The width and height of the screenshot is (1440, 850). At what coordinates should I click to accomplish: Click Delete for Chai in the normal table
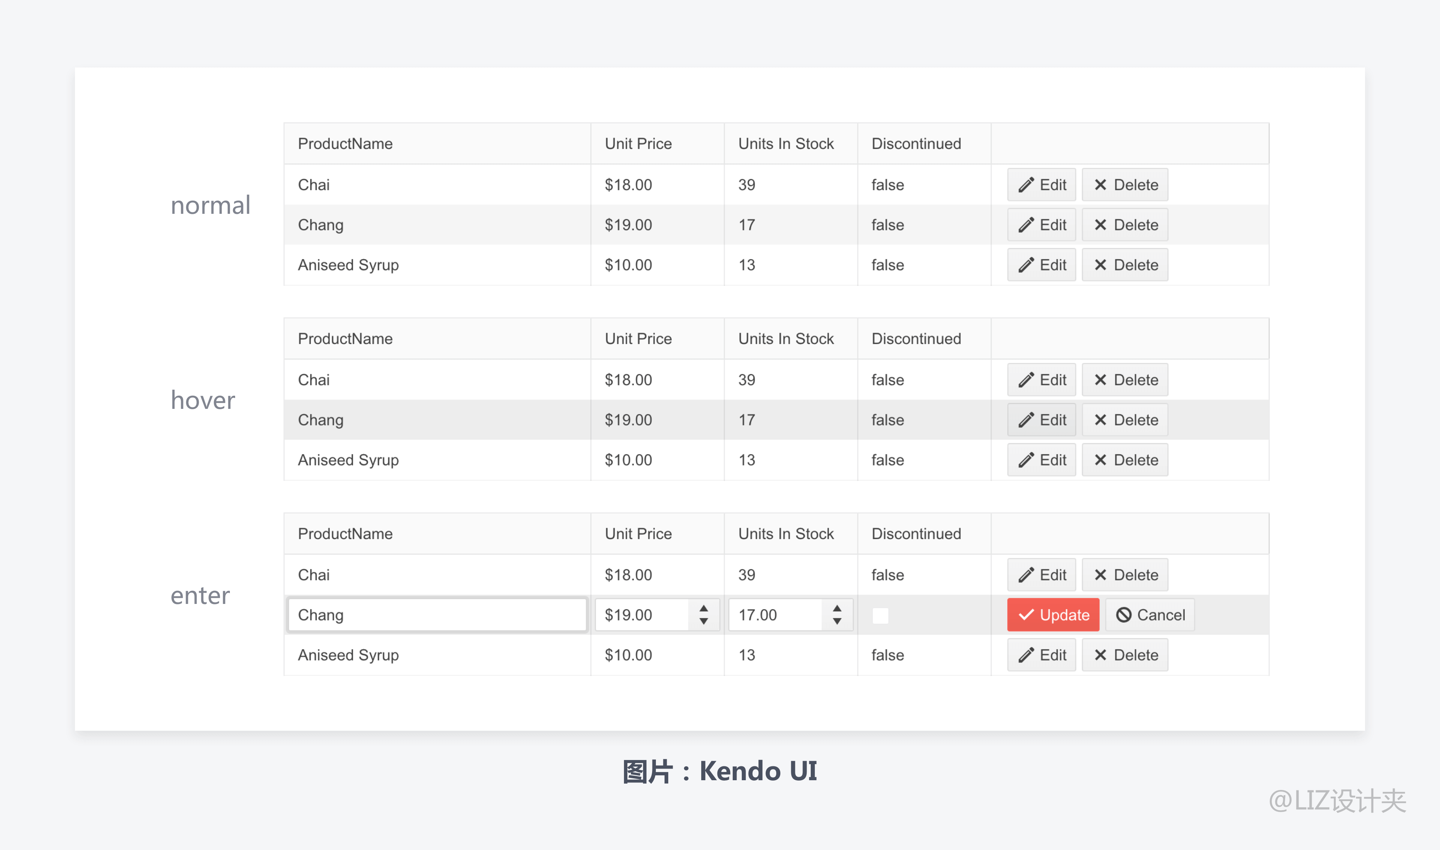(1125, 185)
